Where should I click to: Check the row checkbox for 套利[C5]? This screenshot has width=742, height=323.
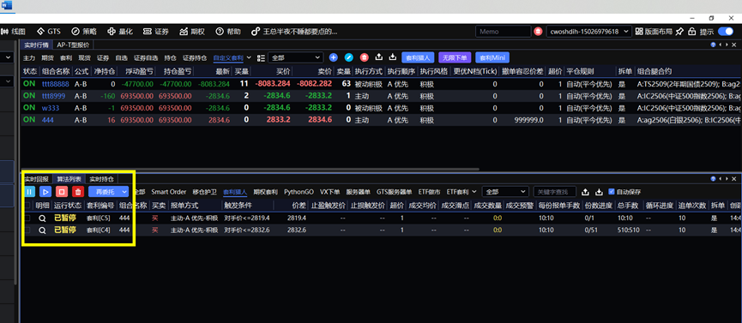(28, 218)
